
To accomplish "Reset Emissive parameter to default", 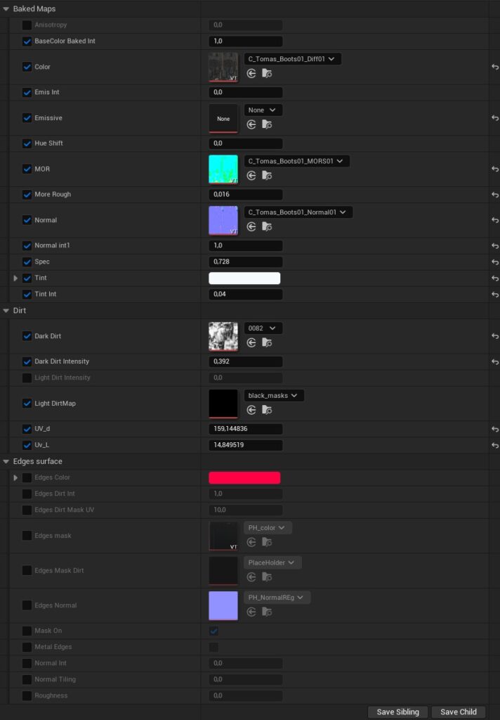I will click(495, 118).
